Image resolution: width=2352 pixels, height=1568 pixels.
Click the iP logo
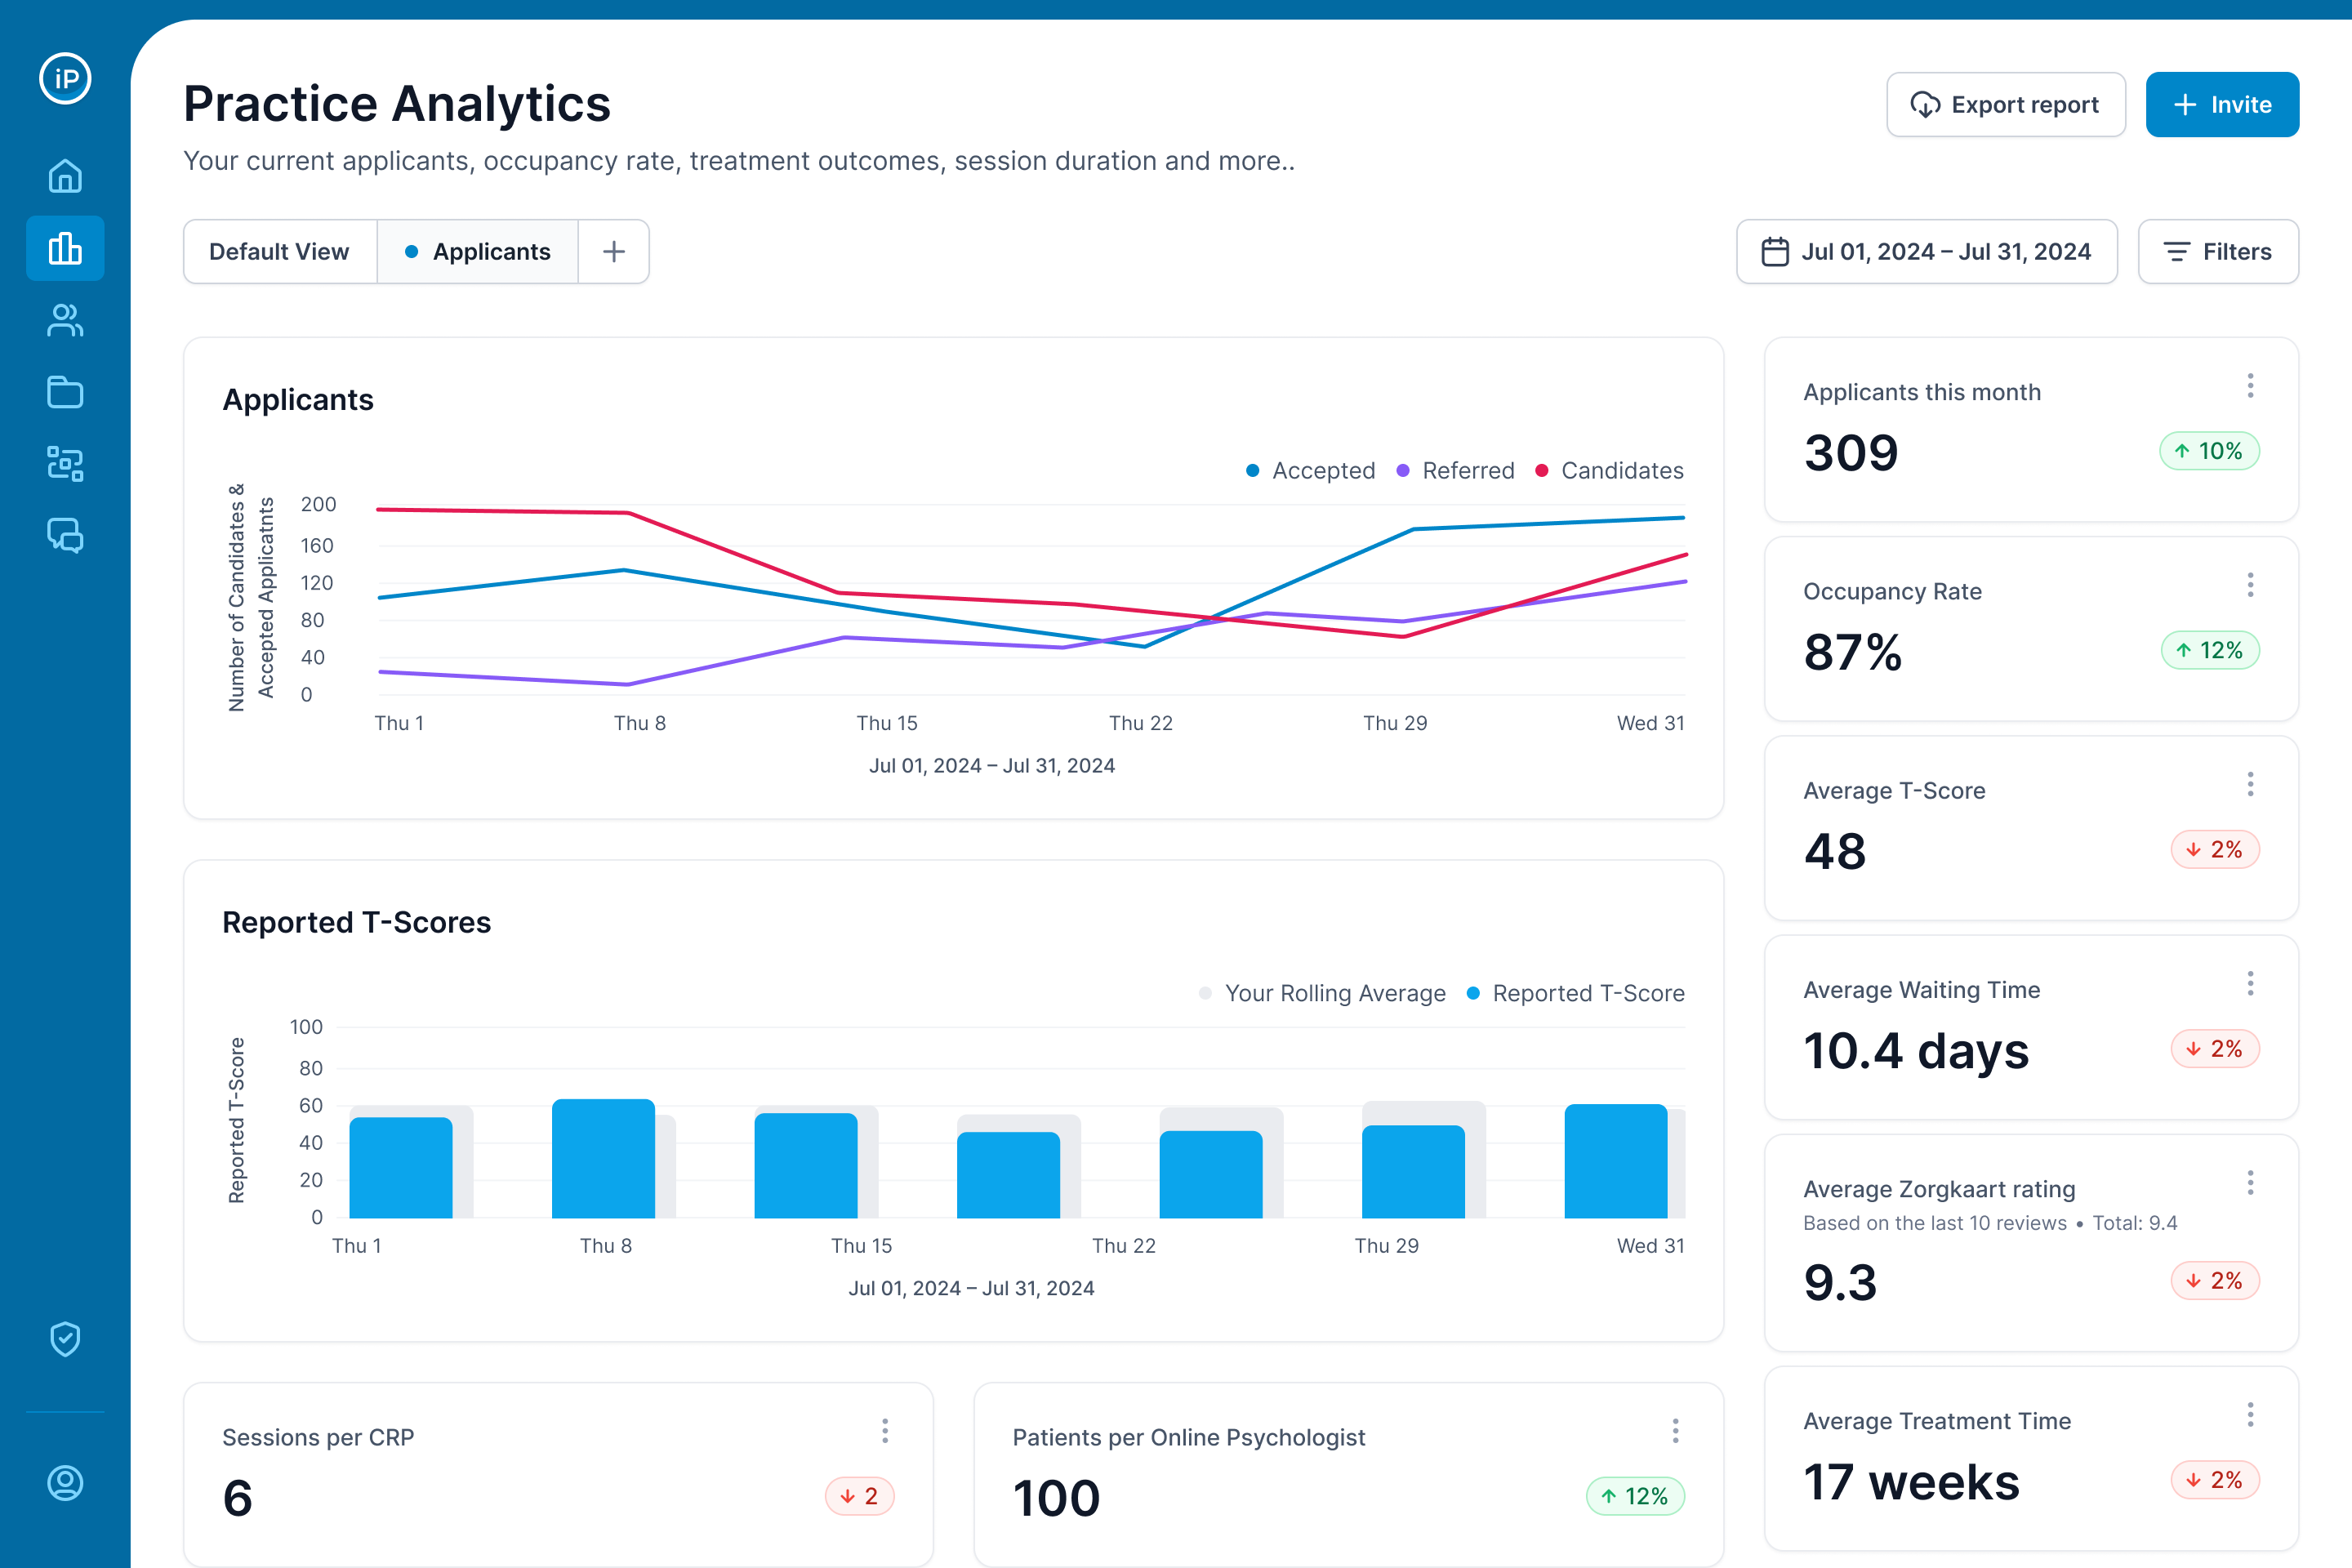(x=65, y=78)
